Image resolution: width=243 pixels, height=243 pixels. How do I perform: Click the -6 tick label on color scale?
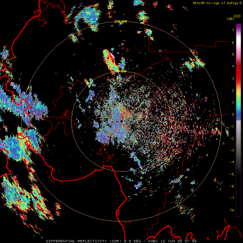[x=232, y=186]
